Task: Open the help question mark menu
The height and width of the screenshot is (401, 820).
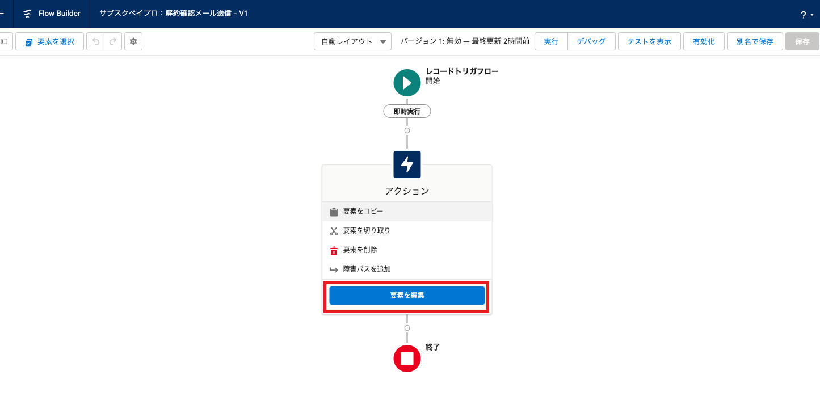Action: click(806, 15)
